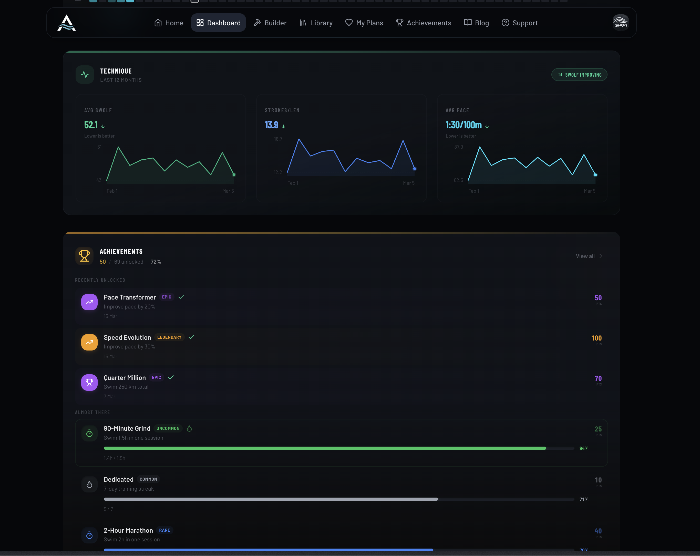Click the COMMON rarity badge
The image size is (700, 556).
click(148, 479)
